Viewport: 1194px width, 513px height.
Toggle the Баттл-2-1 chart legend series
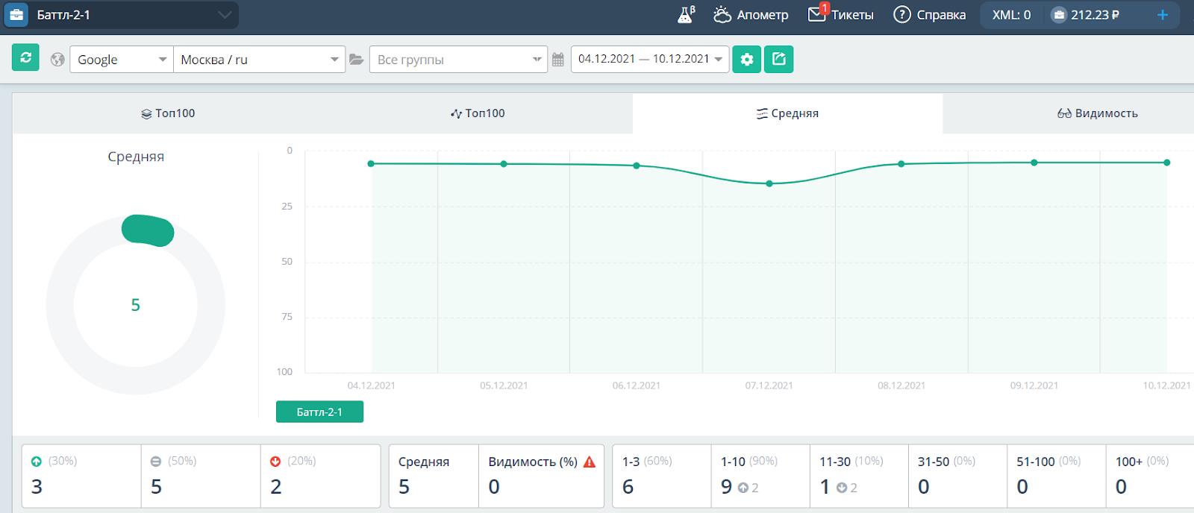(x=319, y=412)
